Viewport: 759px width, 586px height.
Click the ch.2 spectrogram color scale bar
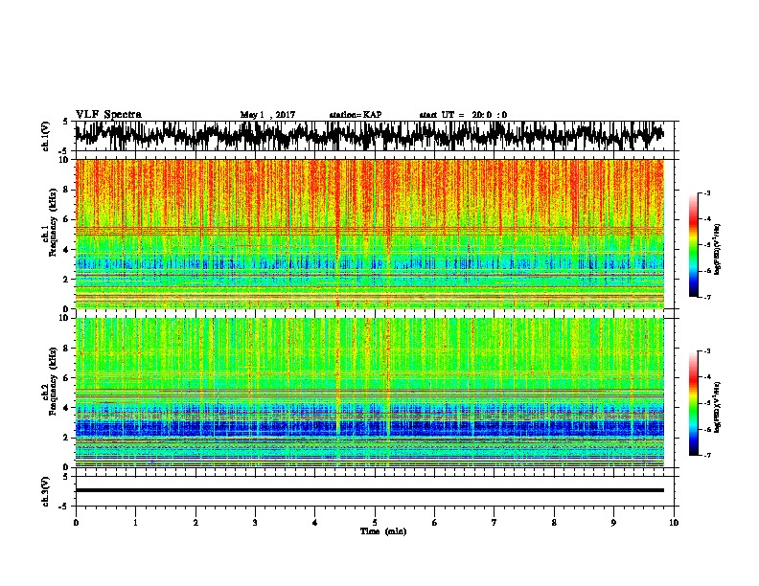(693, 403)
